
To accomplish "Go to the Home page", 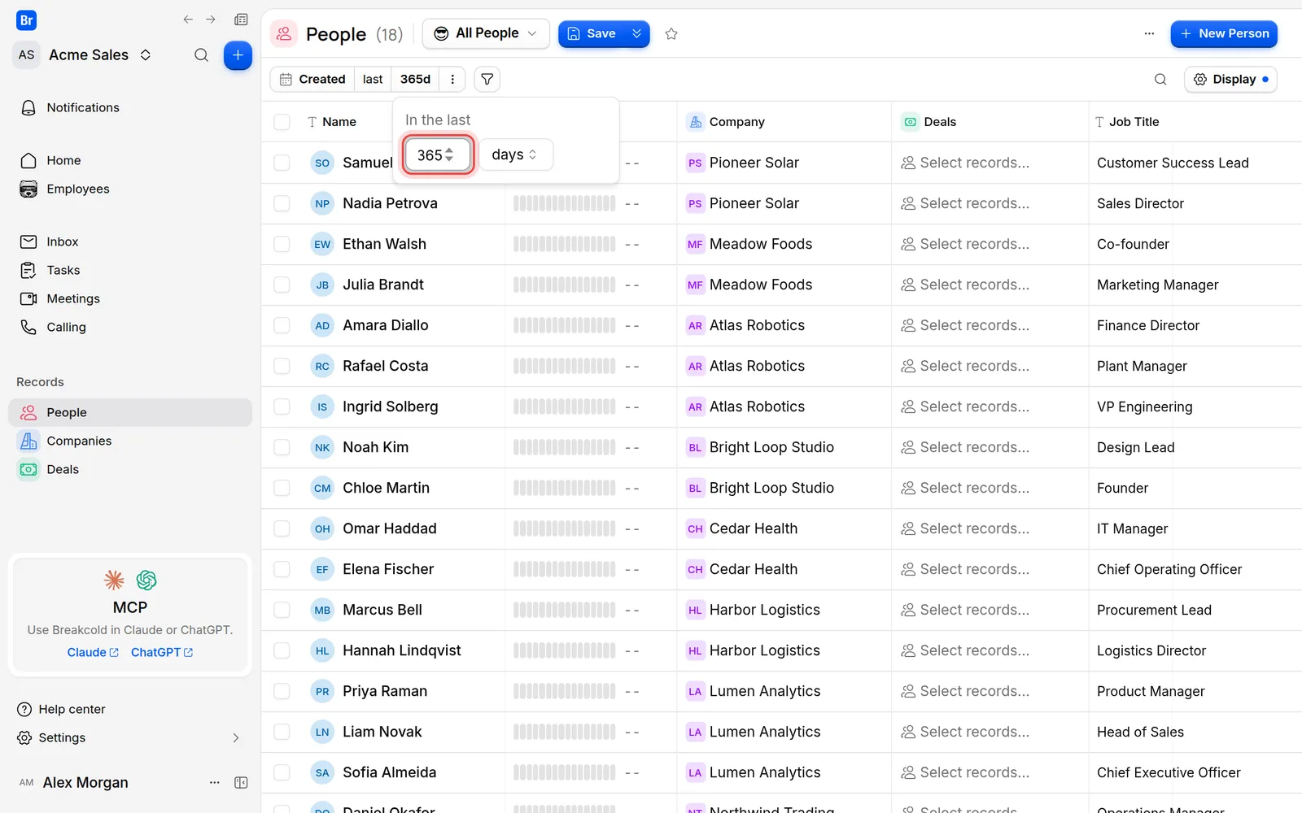I will pyautogui.click(x=130, y=160).
